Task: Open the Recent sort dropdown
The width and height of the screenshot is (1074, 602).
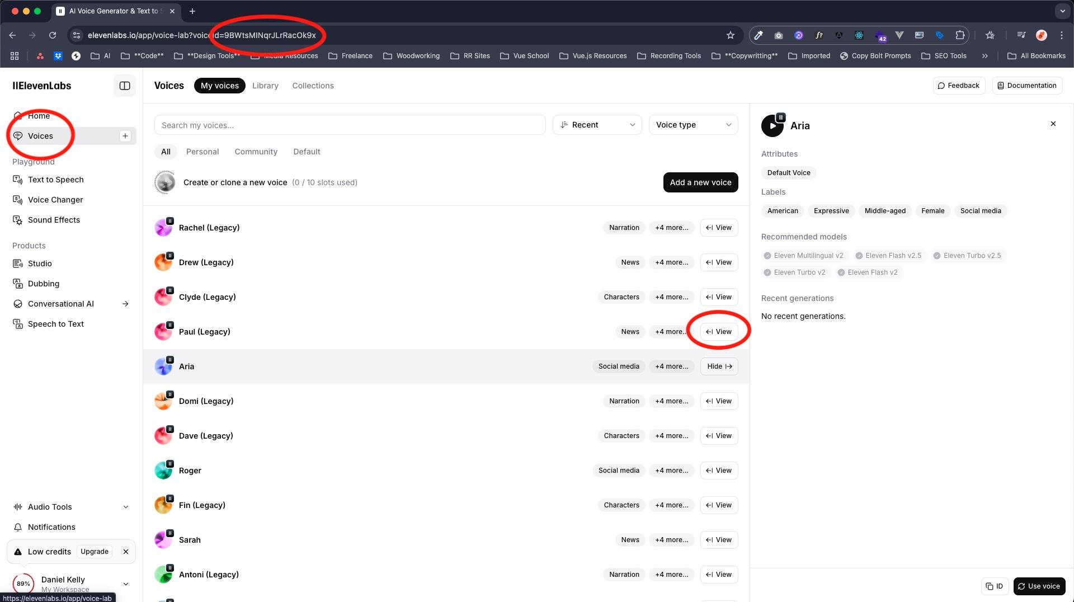Action: (597, 125)
